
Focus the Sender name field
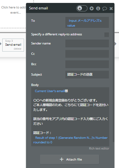(x=87, y=43)
